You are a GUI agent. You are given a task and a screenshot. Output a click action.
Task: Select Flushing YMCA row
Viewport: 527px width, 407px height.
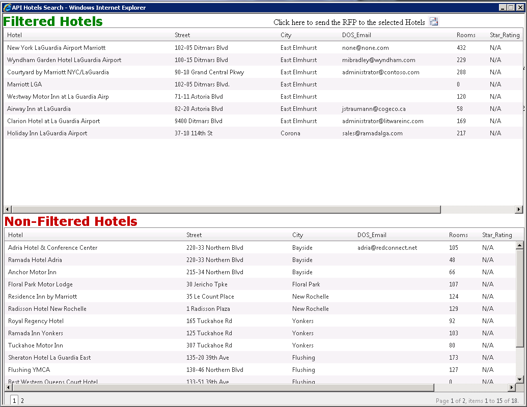[x=260, y=369]
